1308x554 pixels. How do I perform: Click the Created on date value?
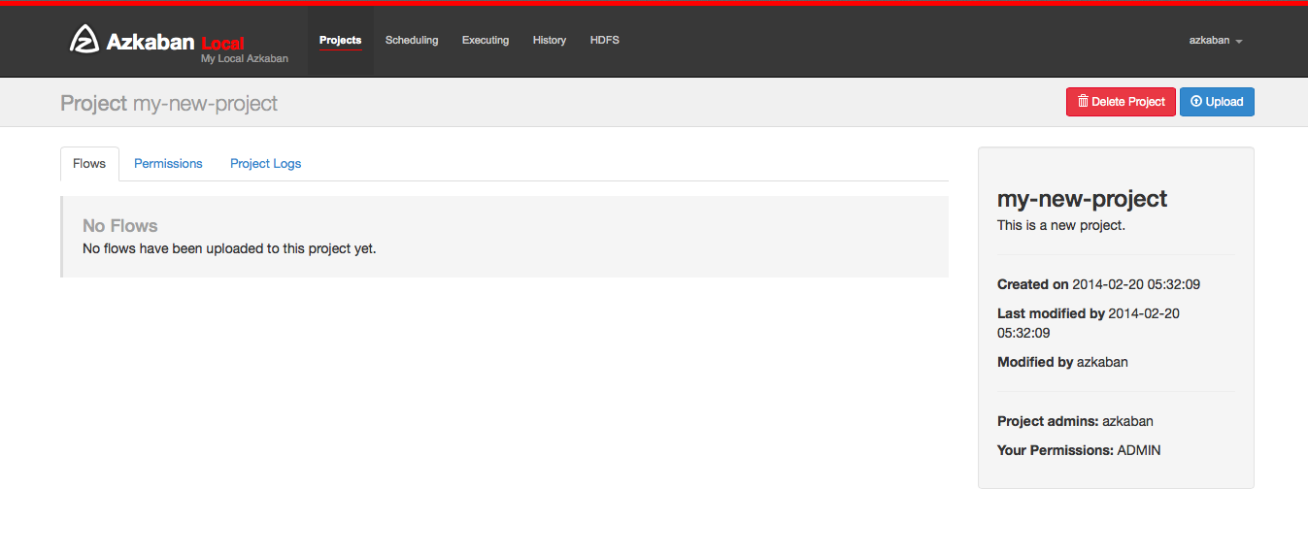pos(1136,284)
